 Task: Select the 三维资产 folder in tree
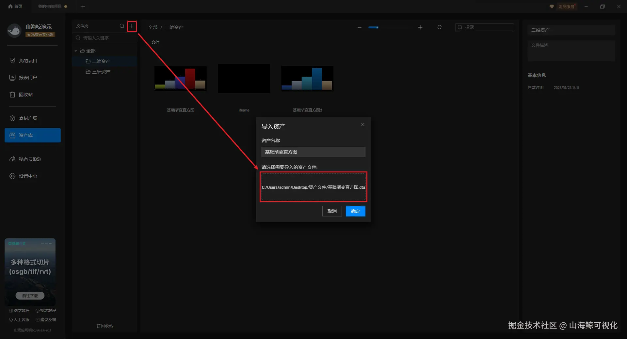(x=104, y=72)
